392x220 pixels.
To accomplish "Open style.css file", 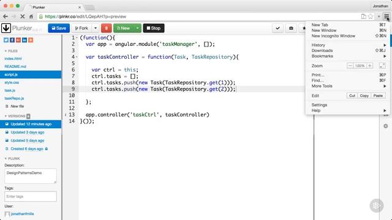I will pyautogui.click(x=12, y=82).
